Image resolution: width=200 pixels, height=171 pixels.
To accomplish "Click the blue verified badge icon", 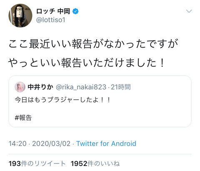I will 75,11.
